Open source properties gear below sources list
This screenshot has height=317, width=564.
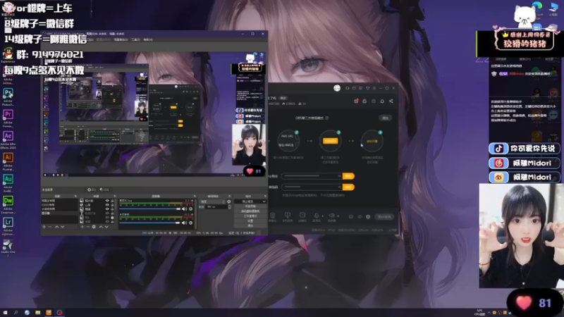tap(94, 227)
